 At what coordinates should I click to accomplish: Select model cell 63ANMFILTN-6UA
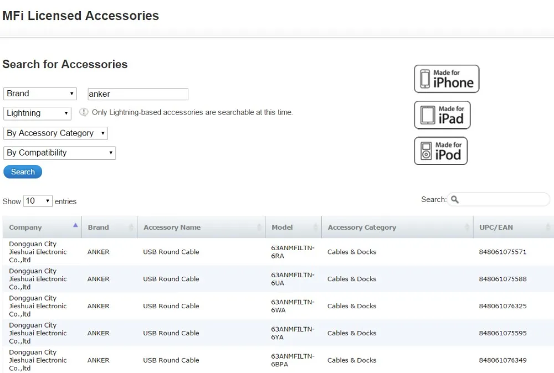click(293, 279)
